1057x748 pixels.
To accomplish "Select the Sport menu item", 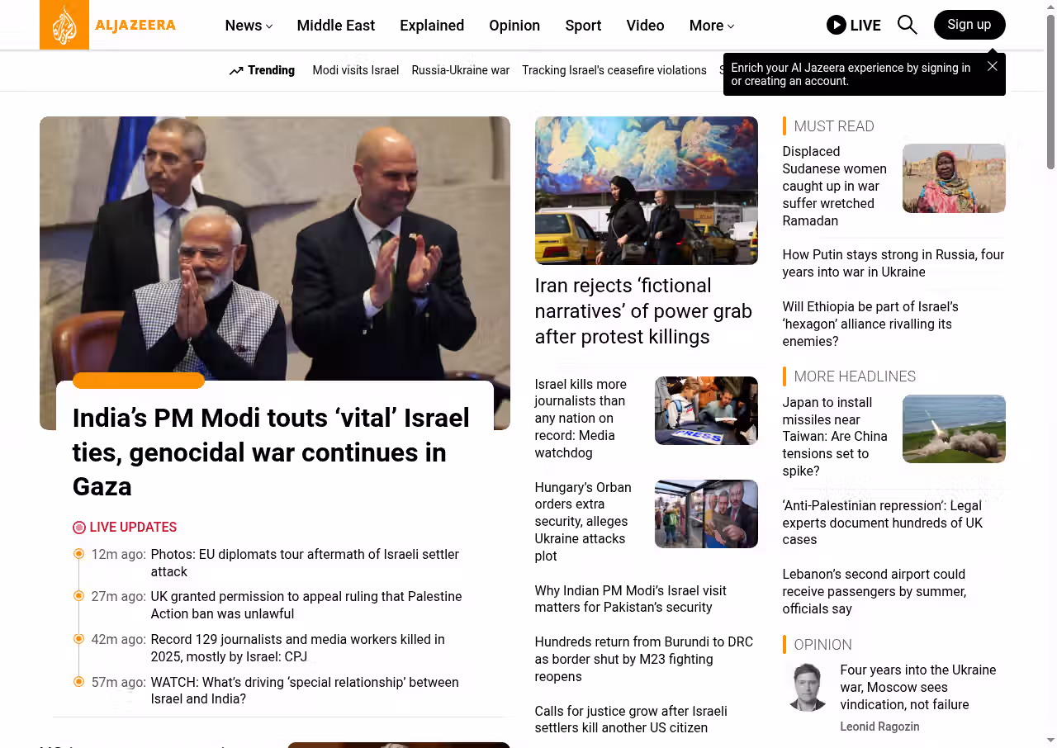I will click(x=583, y=26).
